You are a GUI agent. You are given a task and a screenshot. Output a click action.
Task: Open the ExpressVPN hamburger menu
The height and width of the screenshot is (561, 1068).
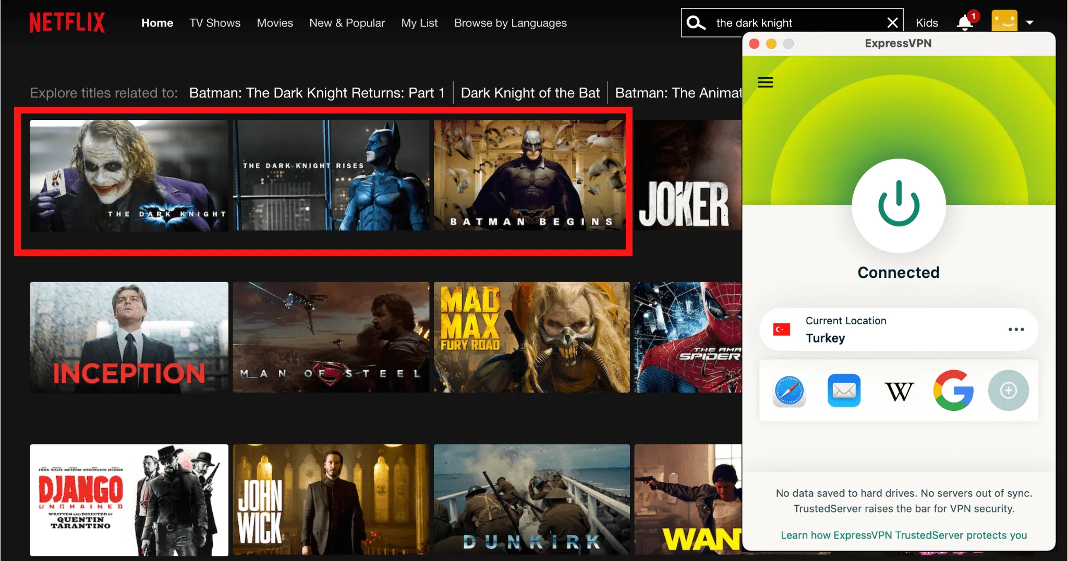click(x=765, y=82)
